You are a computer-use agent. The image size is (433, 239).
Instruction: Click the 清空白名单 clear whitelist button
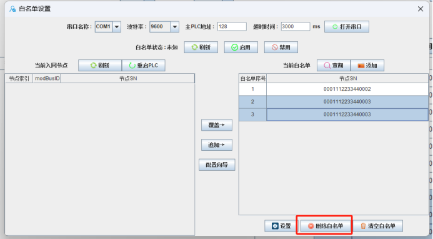pyautogui.click(x=378, y=226)
